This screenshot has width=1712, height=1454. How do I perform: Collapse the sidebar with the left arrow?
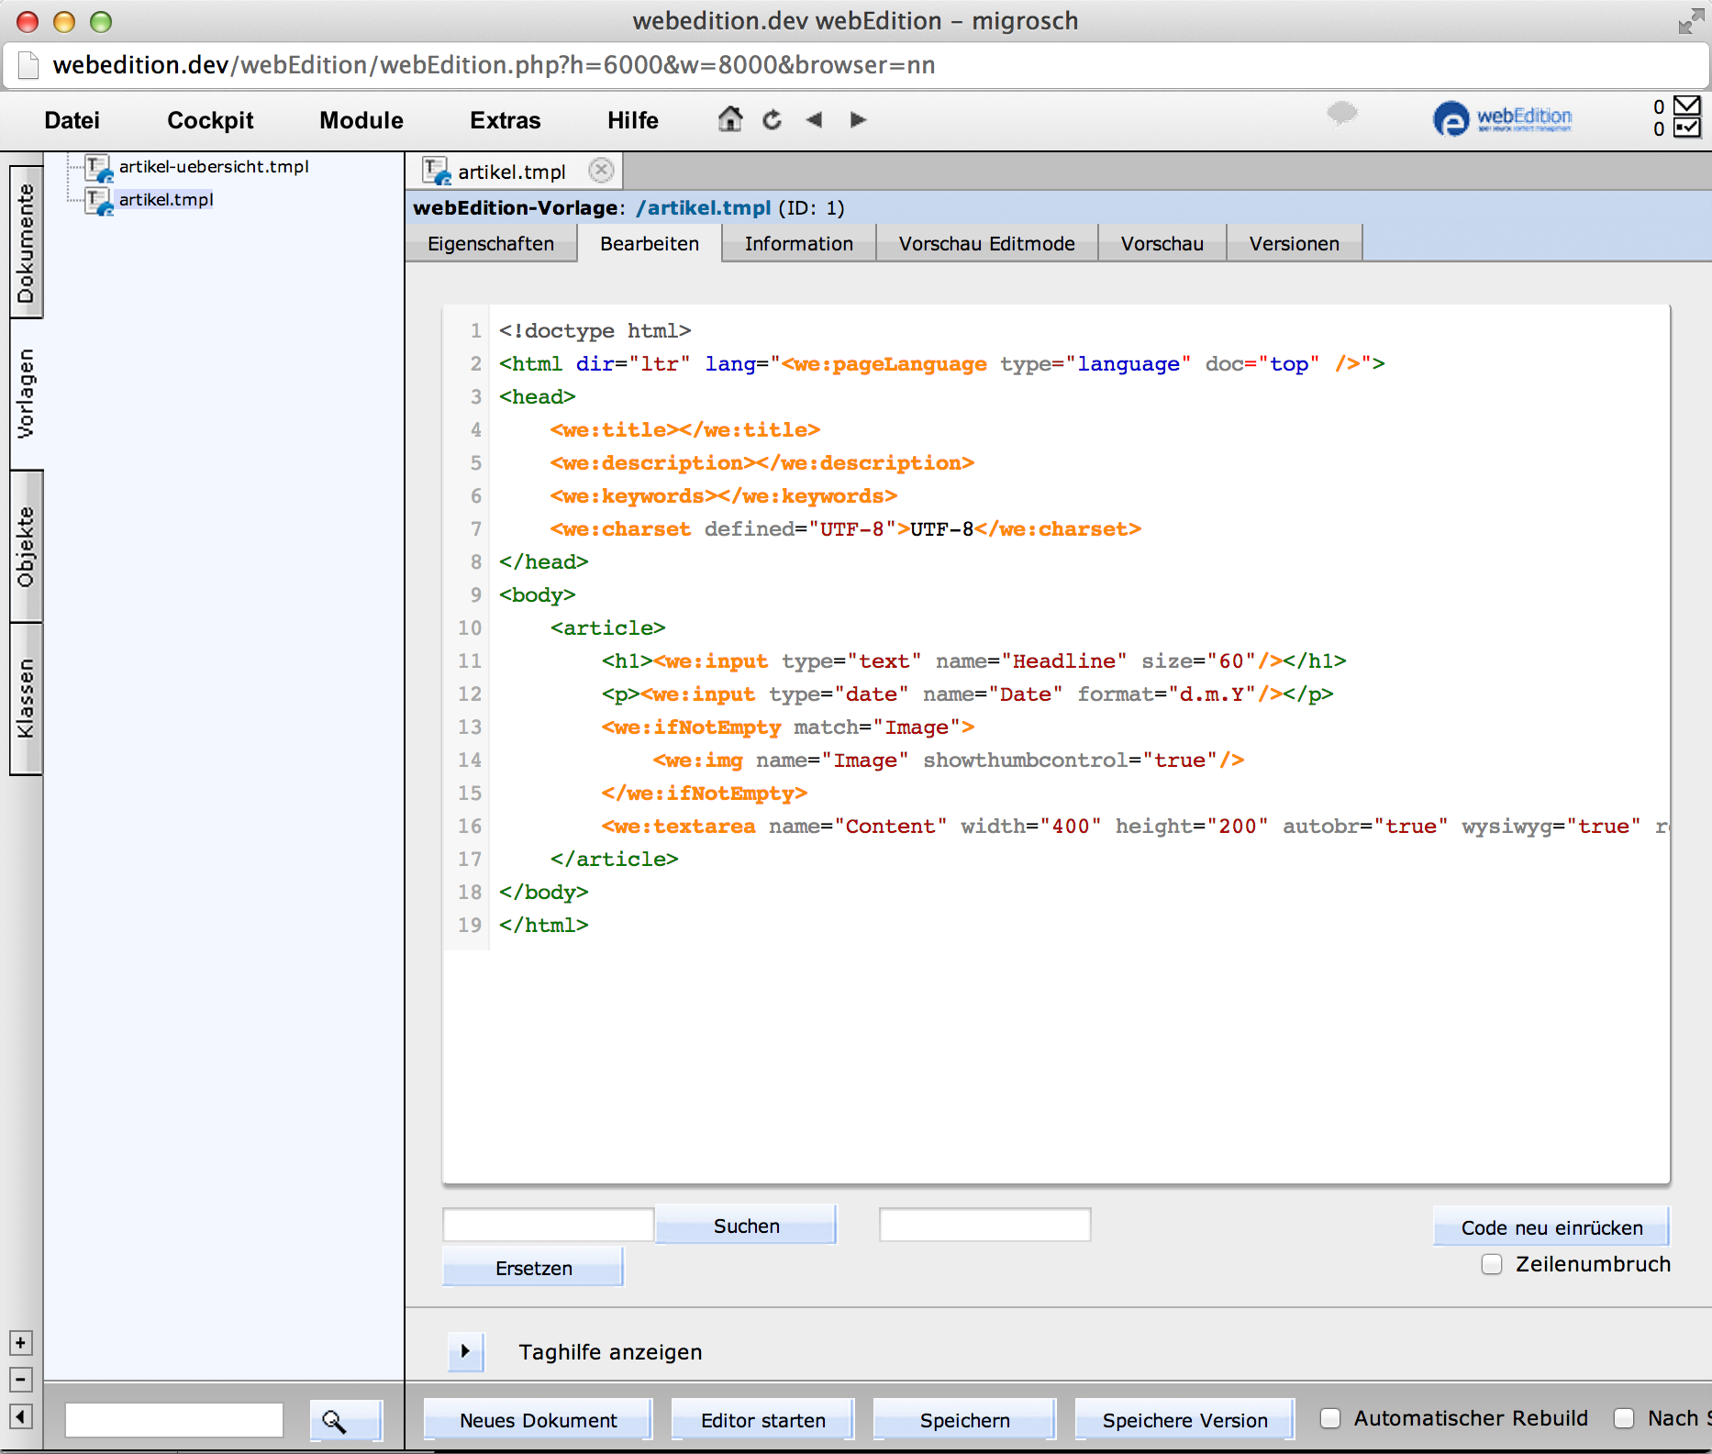click(x=21, y=1416)
